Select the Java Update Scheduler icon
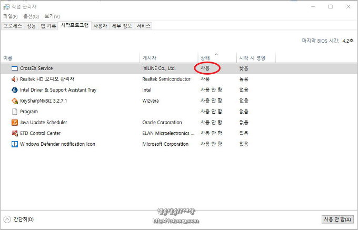The height and width of the screenshot is (230, 358). click(x=15, y=123)
